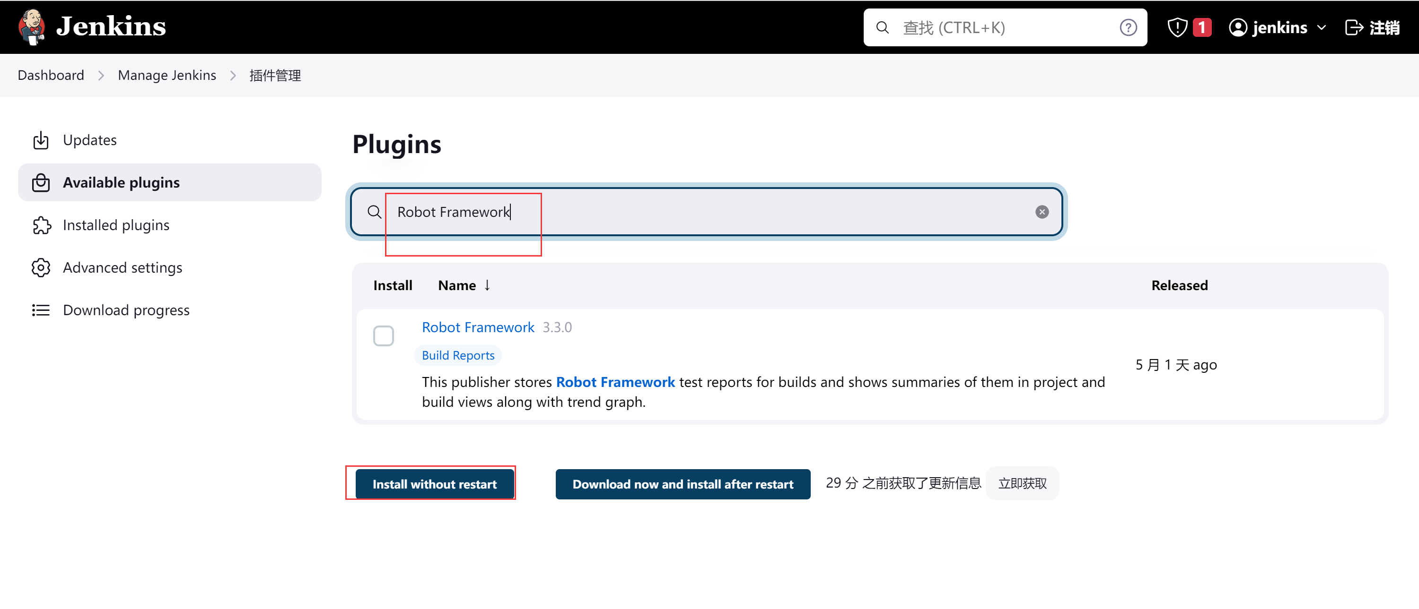Click the Updates download icon in sidebar

pyautogui.click(x=41, y=140)
